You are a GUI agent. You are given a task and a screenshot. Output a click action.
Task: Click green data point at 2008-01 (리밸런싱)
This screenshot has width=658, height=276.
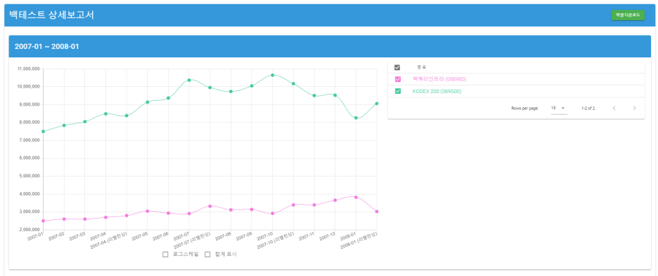click(x=376, y=103)
